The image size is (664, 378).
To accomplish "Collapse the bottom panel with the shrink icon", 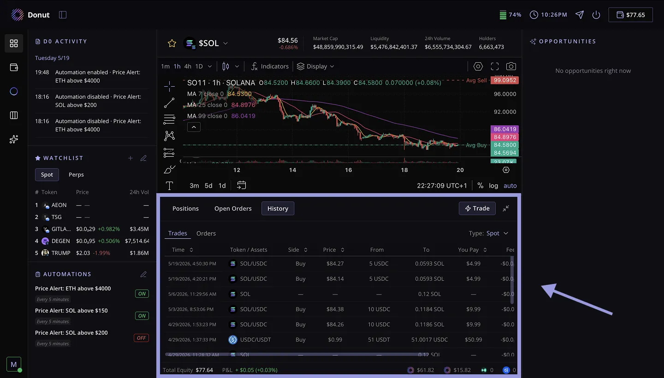I will [x=506, y=208].
